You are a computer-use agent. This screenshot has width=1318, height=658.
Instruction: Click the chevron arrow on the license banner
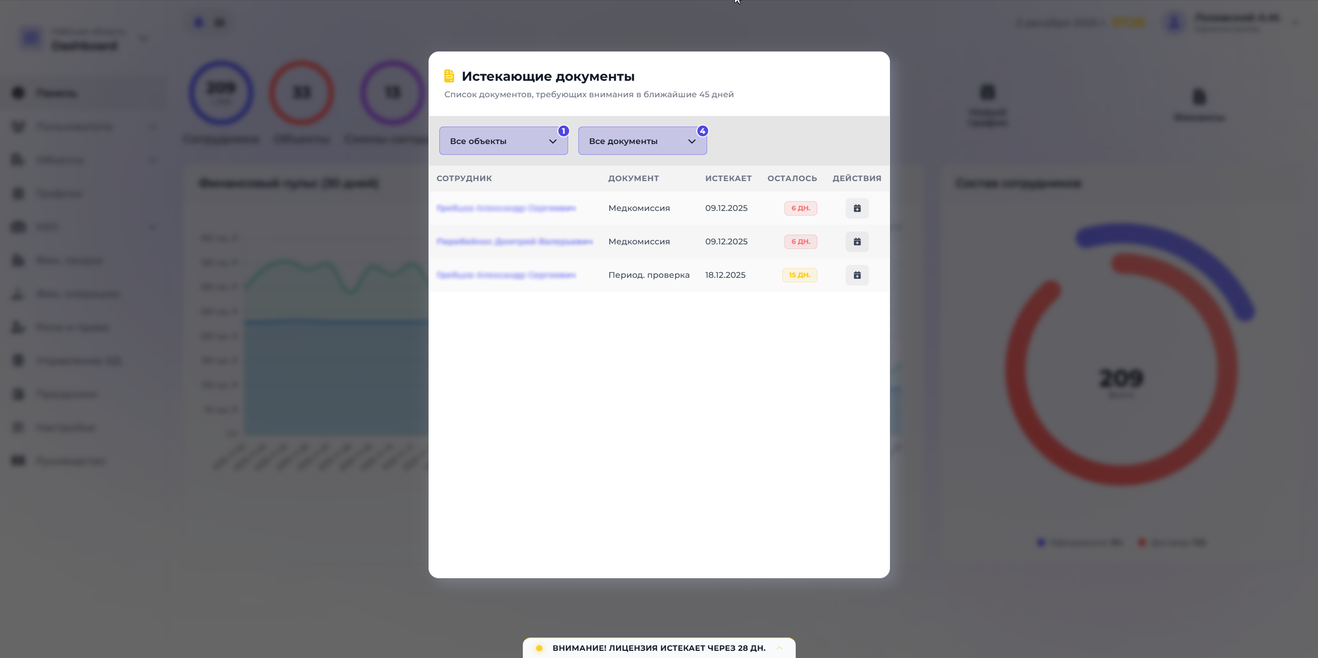coord(779,648)
